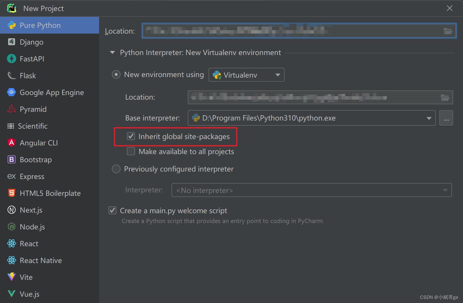Image resolution: width=463 pixels, height=303 pixels.
Task: Choose Django in the project list
Action: click(x=50, y=42)
